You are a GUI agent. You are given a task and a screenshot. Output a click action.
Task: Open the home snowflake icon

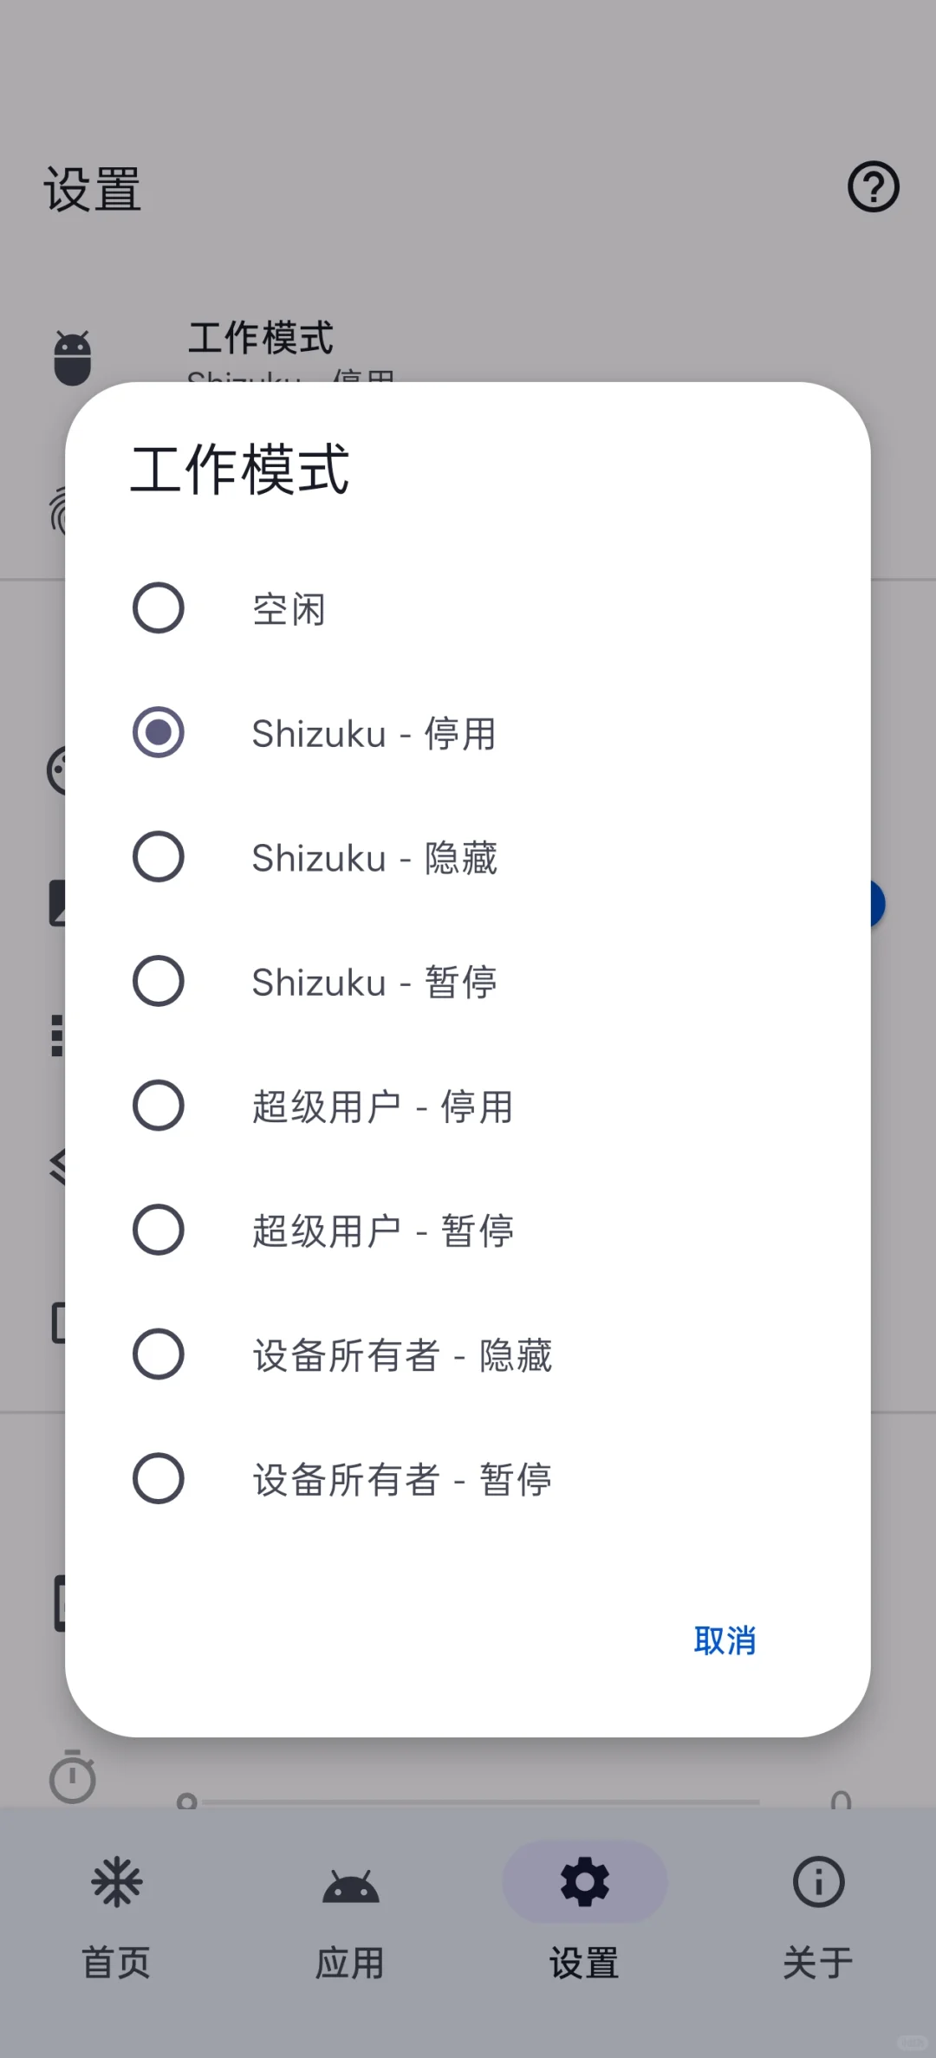117,1882
